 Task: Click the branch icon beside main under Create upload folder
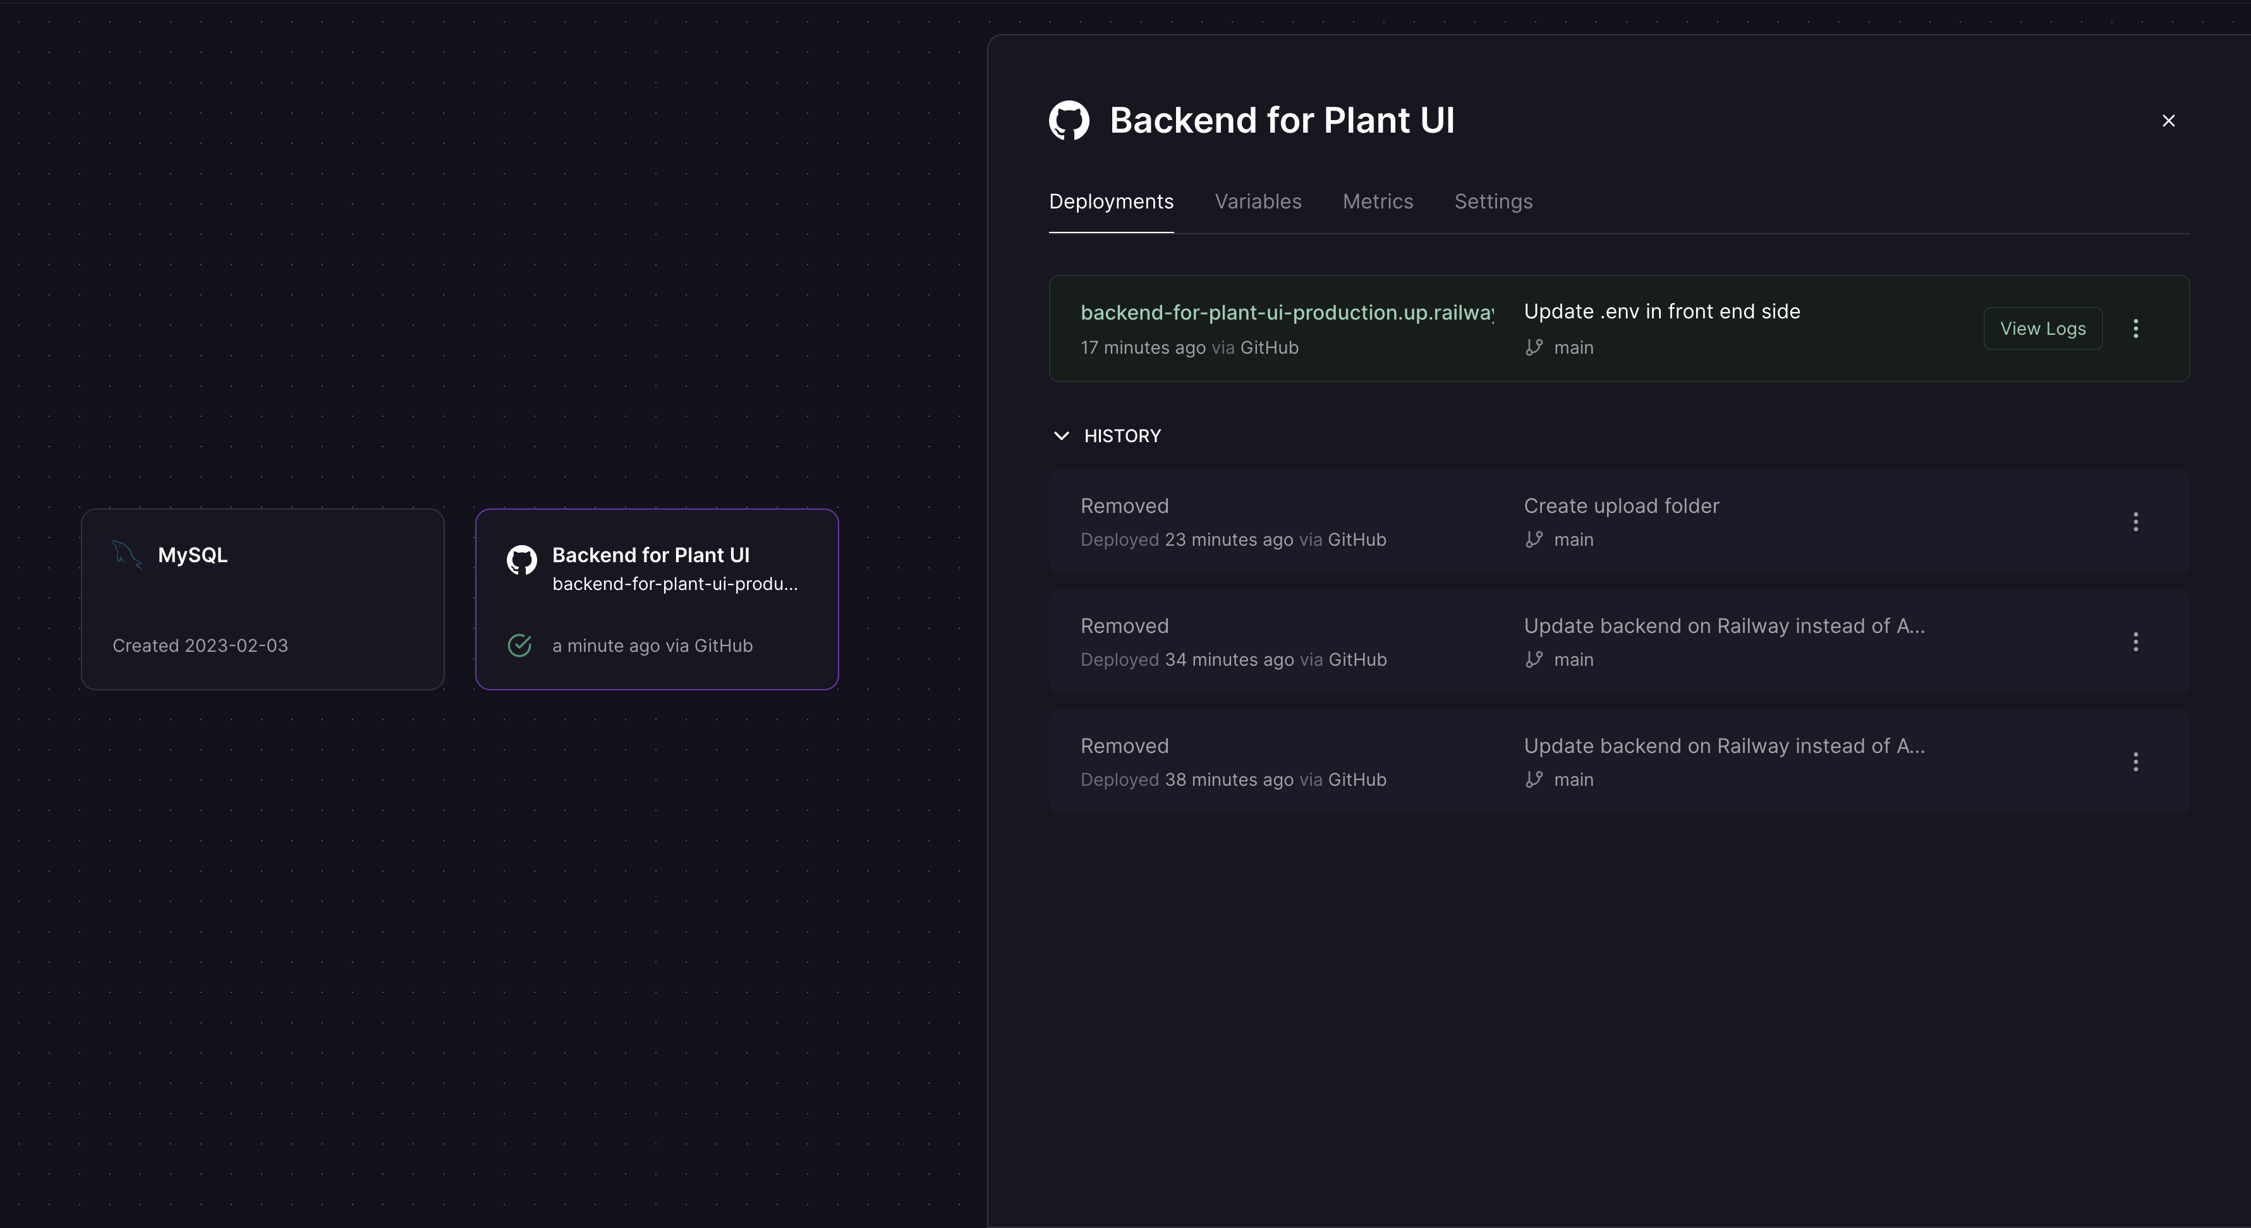(x=1534, y=539)
